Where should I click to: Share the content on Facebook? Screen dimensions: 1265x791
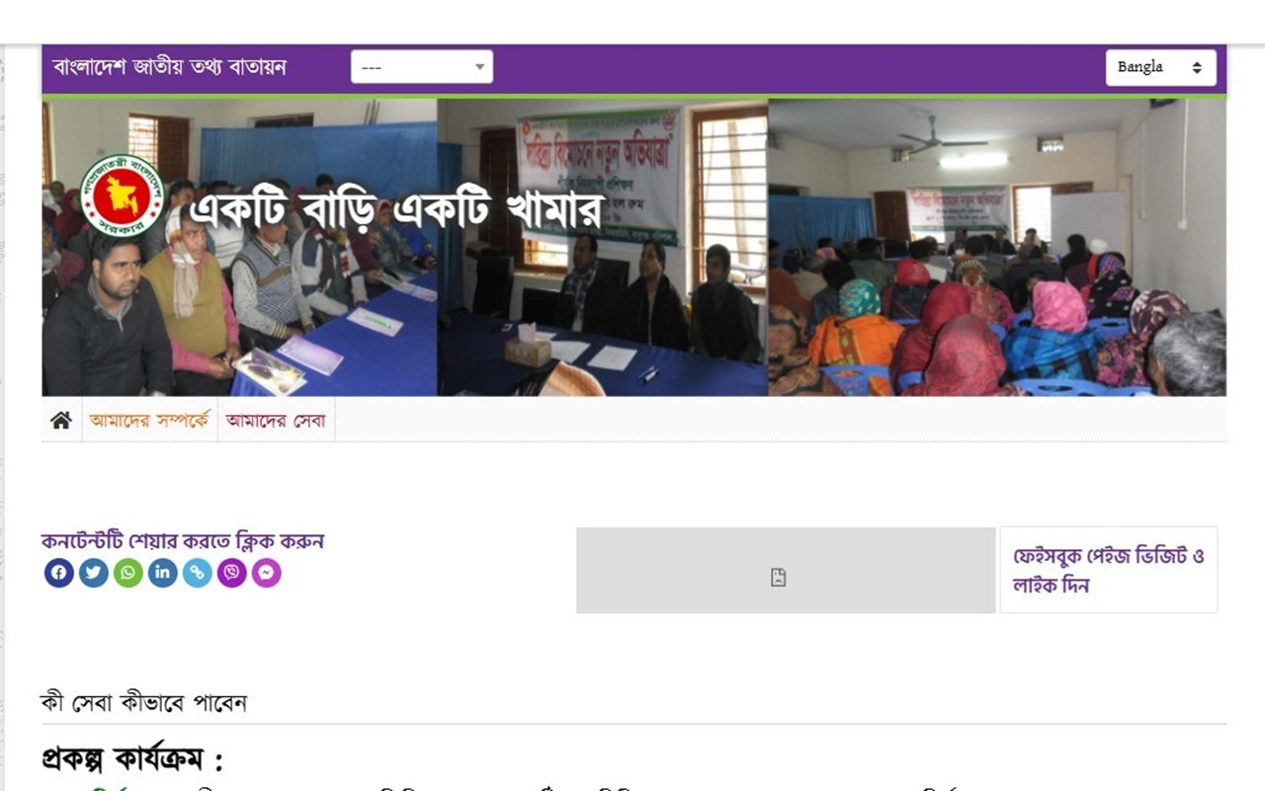pyautogui.click(x=59, y=573)
